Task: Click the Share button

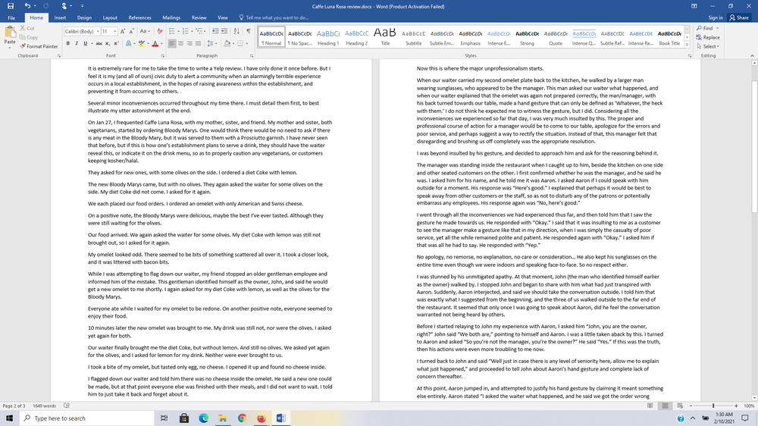Action: point(738,17)
